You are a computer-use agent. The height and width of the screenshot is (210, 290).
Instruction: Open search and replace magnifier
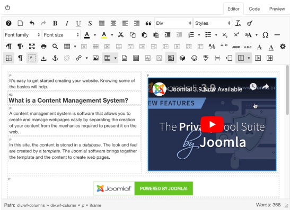55,47
